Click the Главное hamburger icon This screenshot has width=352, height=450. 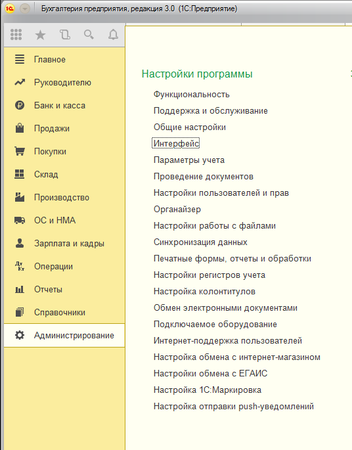pos(20,59)
